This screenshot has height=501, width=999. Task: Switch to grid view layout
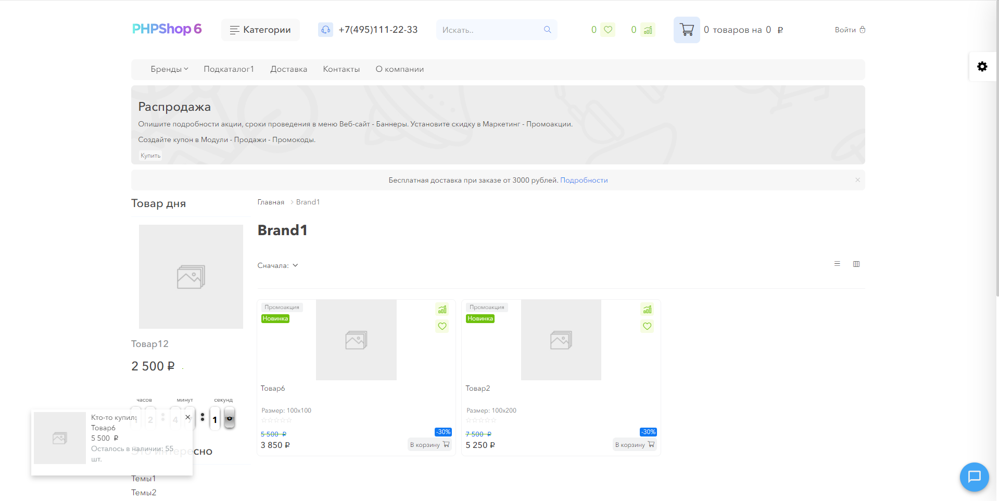pos(856,264)
